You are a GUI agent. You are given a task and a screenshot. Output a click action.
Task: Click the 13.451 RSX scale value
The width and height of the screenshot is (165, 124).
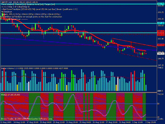[160, 119]
